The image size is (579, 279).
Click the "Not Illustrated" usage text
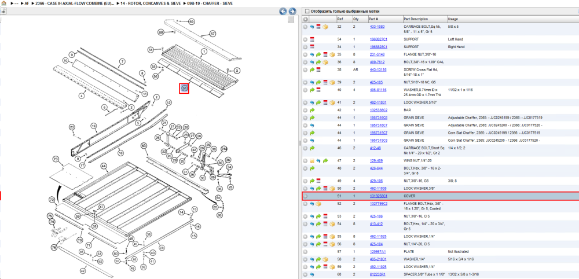coord(458,252)
